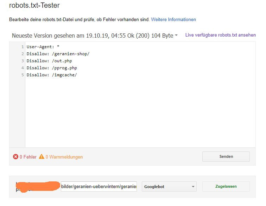Click the Disallow: /imgcache/ line
266x206 pixels.
[52, 75]
